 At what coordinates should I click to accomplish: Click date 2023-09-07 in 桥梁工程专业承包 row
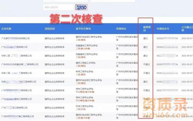[187, 73]
